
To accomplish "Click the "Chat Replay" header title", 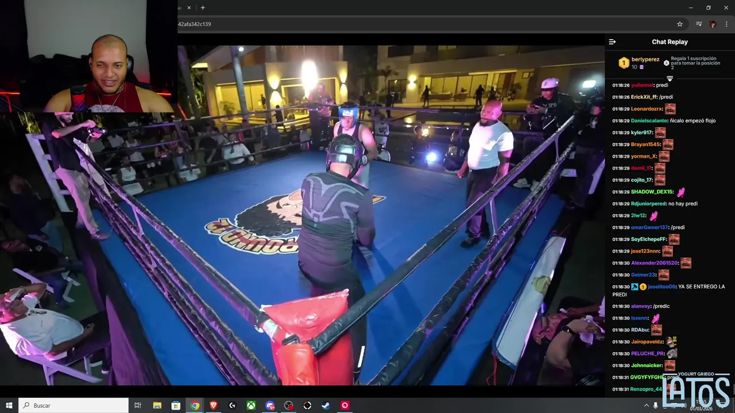I will point(670,42).
